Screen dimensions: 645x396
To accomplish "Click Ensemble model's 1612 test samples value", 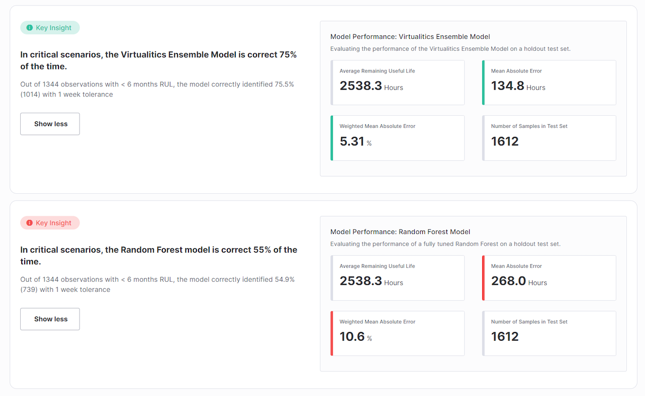I will pyautogui.click(x=505, y=141).
